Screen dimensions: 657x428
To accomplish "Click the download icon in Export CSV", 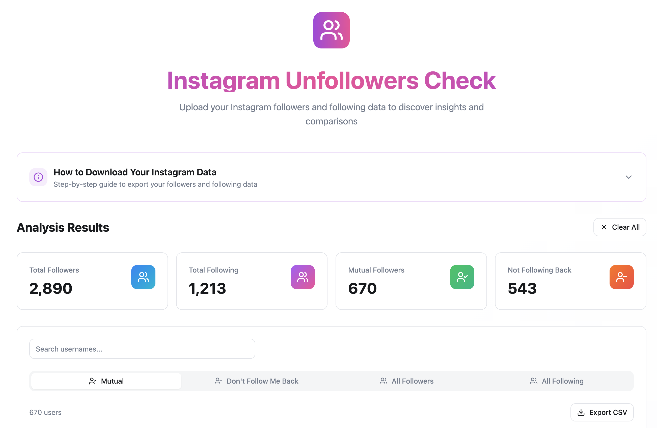I will click(x=582, y=412).
